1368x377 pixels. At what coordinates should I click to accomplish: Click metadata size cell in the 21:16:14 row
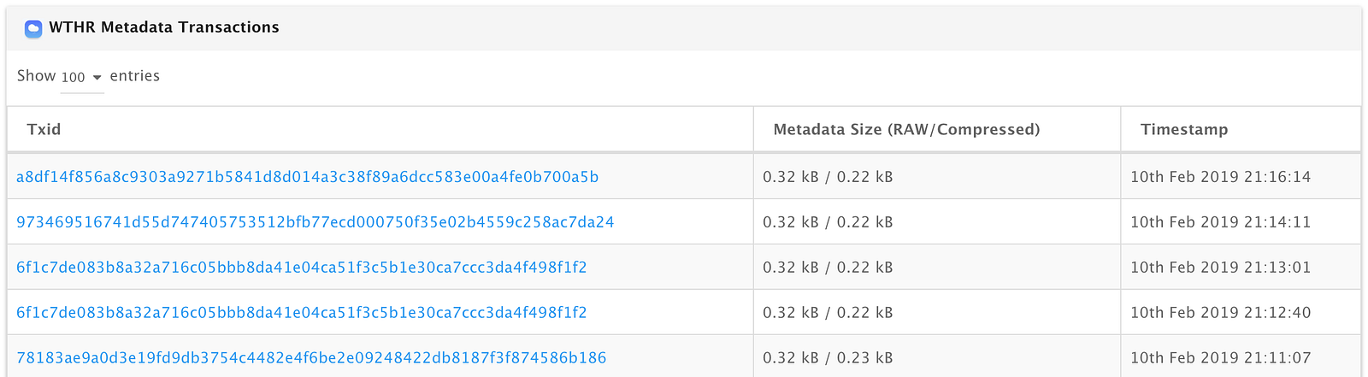click(x=828, y=177)
